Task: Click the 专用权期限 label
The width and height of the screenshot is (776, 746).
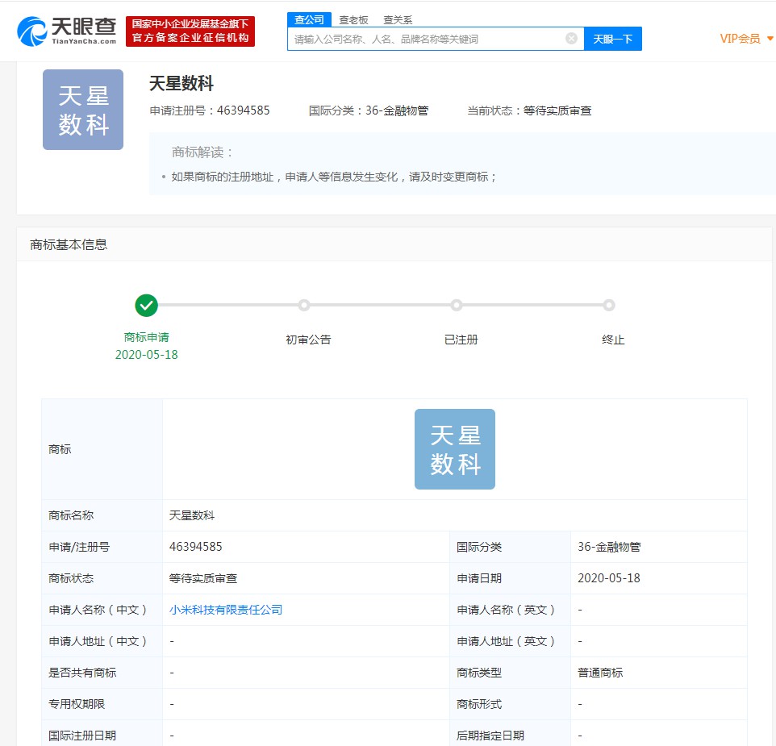Action: (x=77, y=704)
